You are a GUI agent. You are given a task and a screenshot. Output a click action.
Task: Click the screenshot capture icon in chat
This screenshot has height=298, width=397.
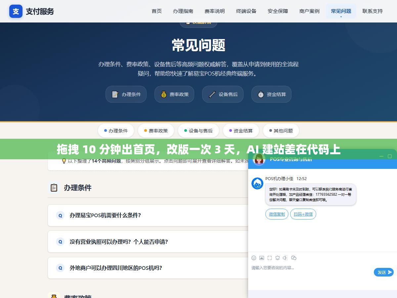(270, 258)
